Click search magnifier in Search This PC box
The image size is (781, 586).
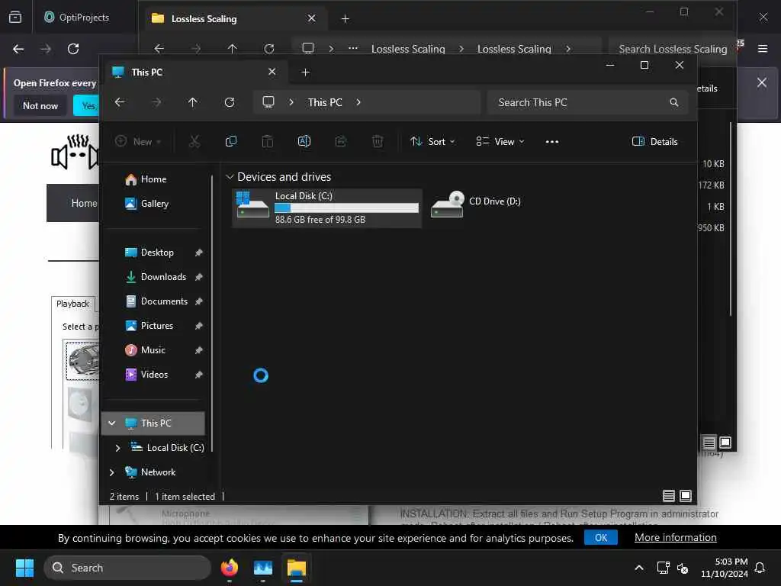[674, 102]
